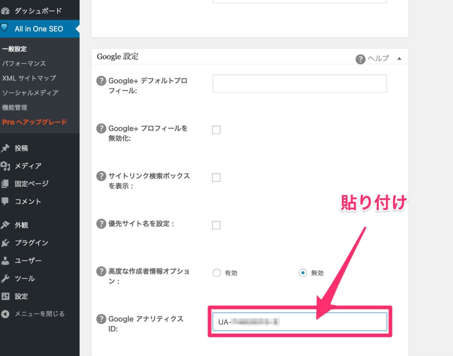The image size is (453, 356).
Task: Click the Plugins plug icon
Action: point(5,243)
